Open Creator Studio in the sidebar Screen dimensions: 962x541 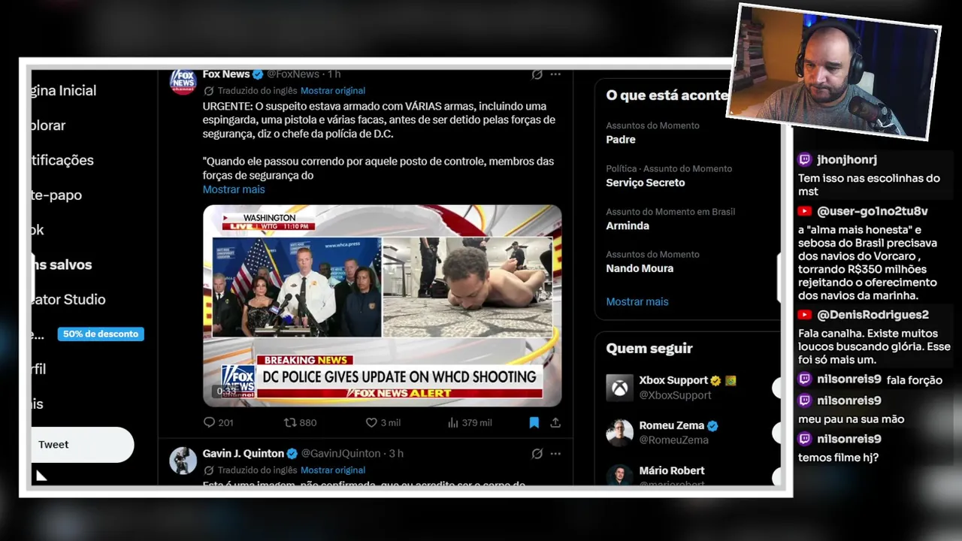(x=68, y=299)
